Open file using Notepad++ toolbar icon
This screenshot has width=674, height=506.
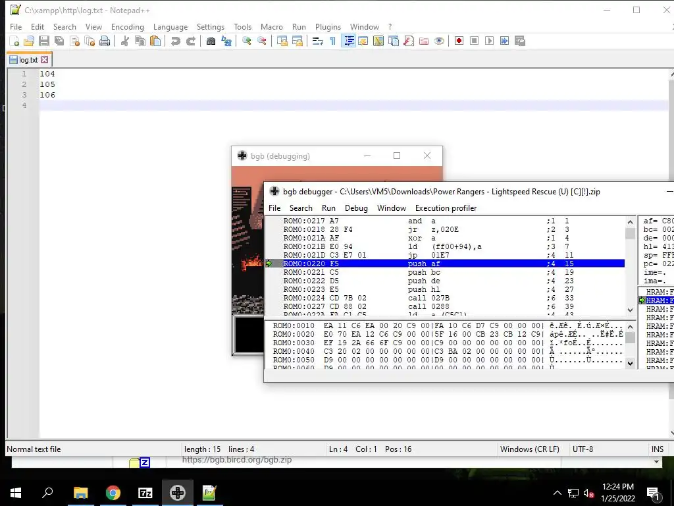[29, 41]
